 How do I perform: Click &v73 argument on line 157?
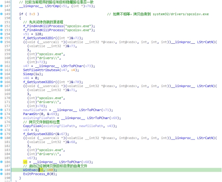71,46
